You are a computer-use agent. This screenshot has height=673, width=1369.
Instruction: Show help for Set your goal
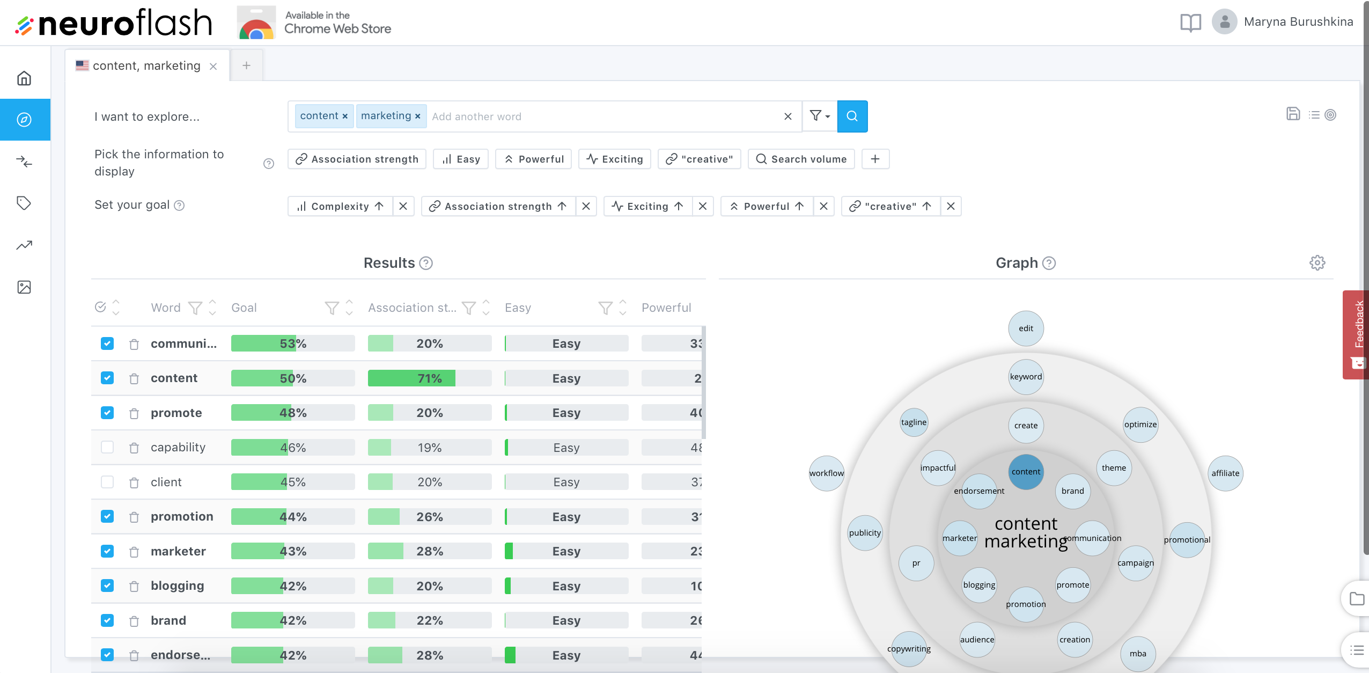180,206
